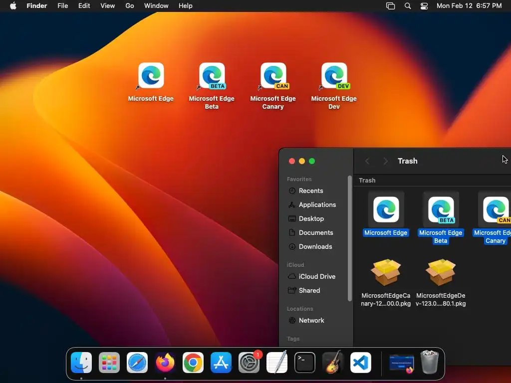Open the View menu
511x383 pixels.
[108, 6]
